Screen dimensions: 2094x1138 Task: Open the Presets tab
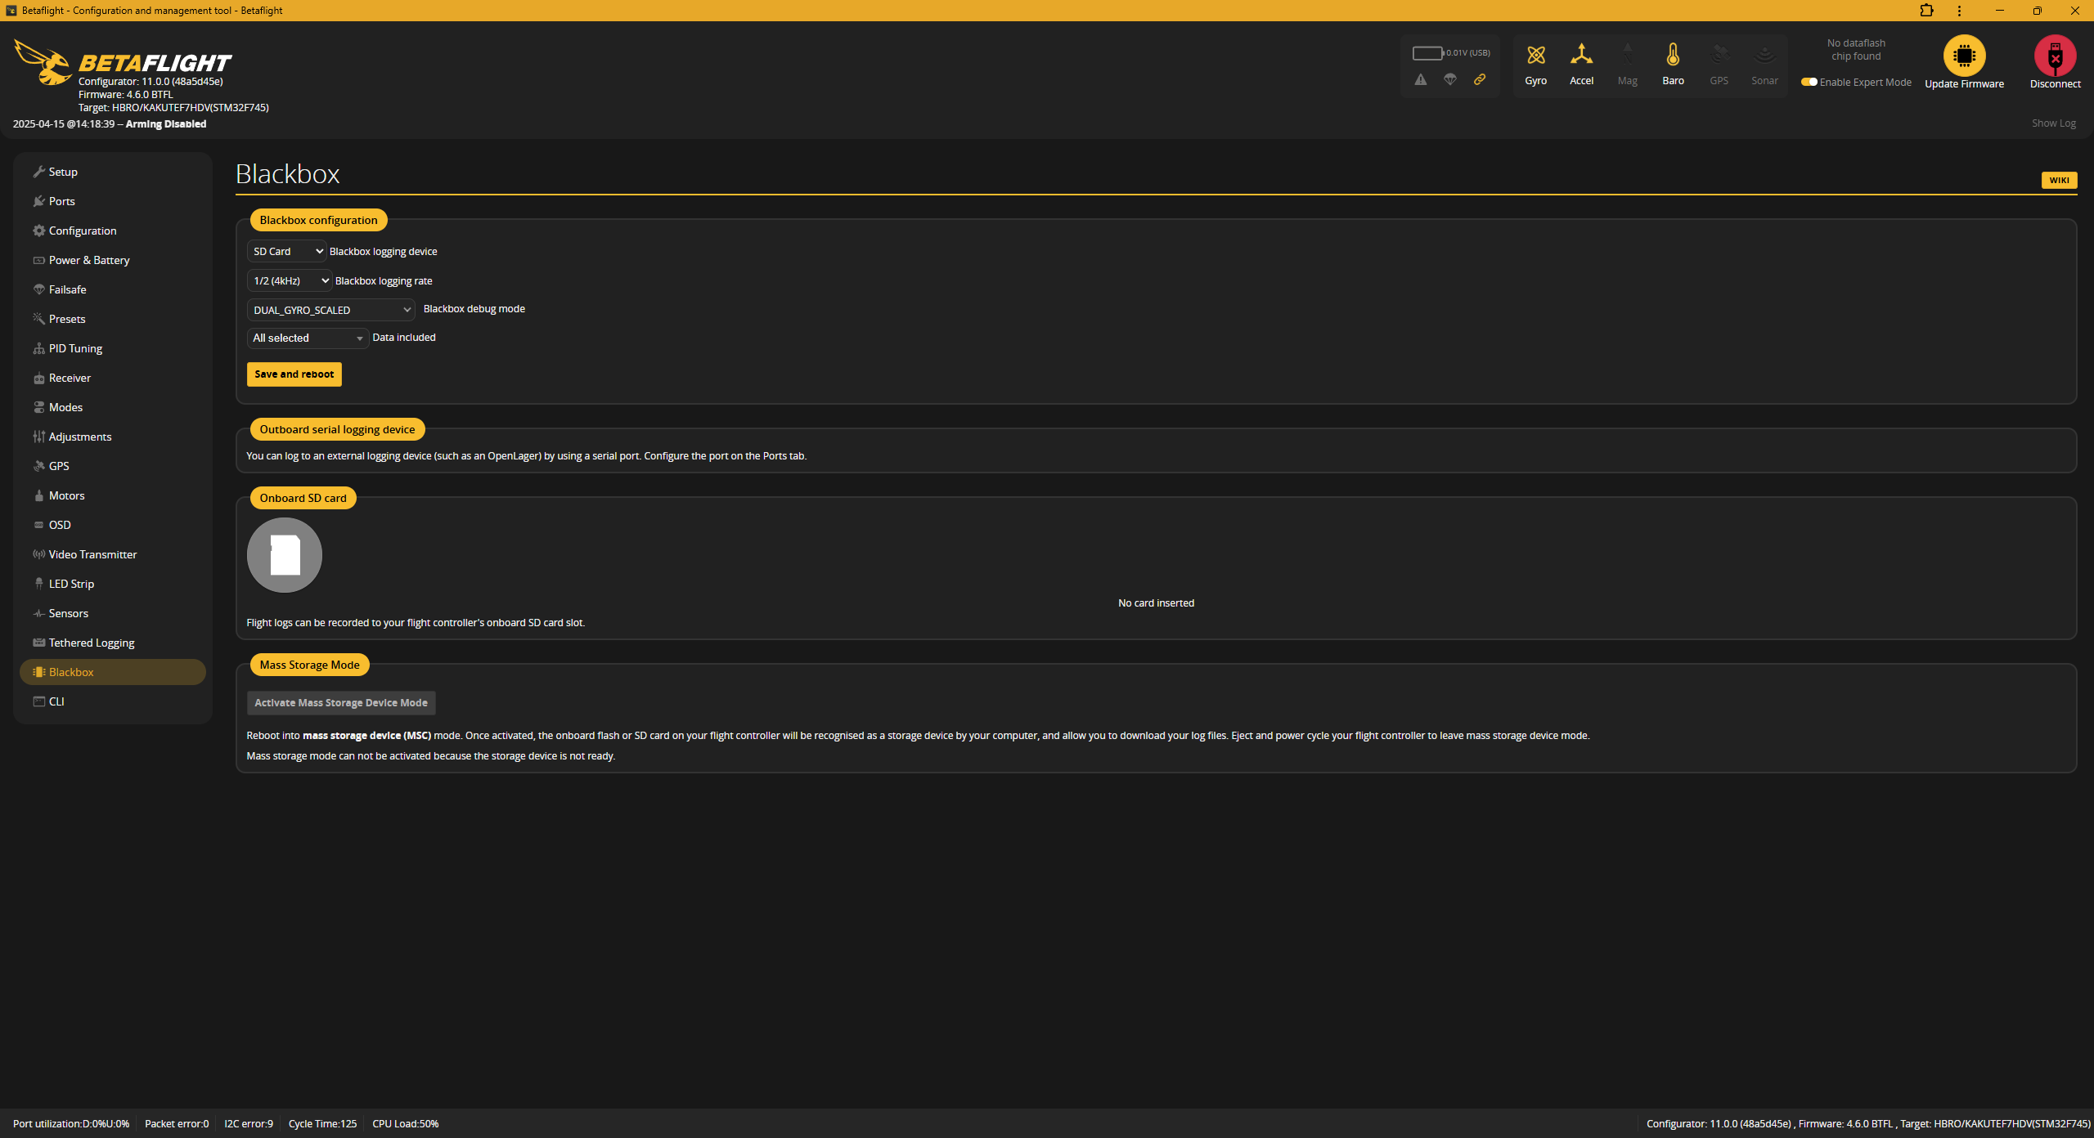[113, 319]
